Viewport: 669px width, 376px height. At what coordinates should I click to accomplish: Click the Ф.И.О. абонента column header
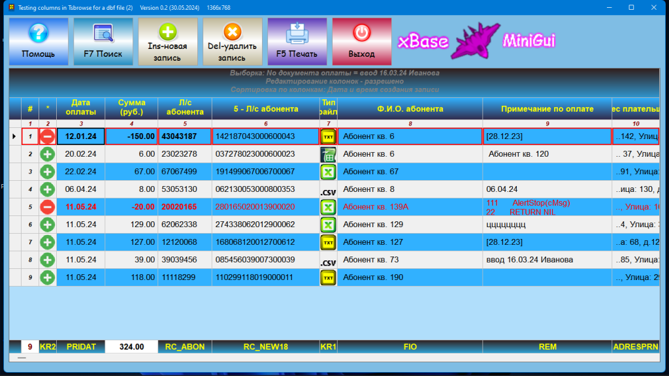[410, 108]
